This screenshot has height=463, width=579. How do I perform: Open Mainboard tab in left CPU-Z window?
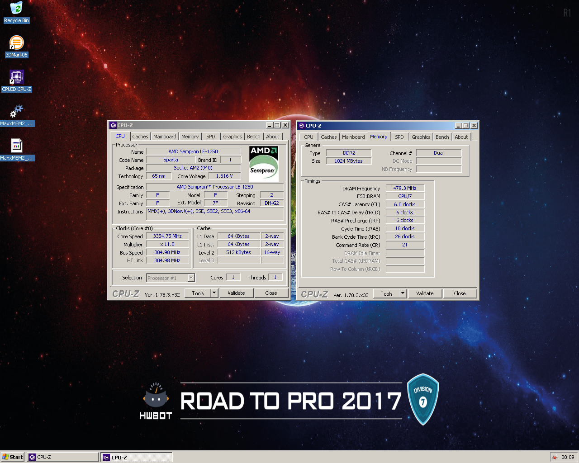165,137
